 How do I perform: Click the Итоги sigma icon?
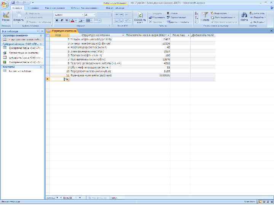click(x=172, y=13)
